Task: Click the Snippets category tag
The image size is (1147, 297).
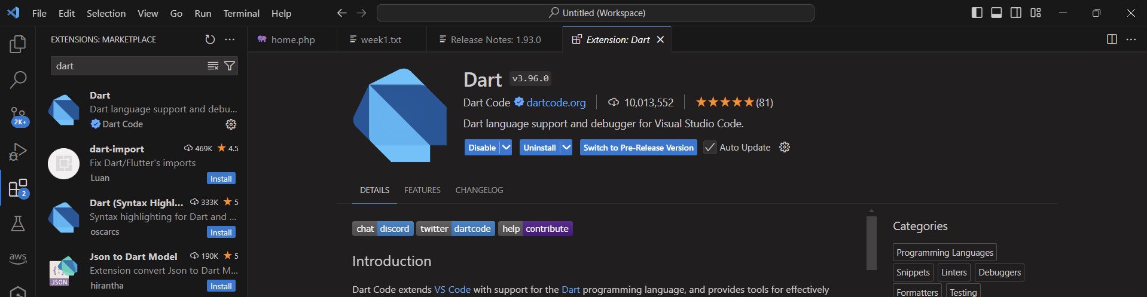Action: pos(913,272)
